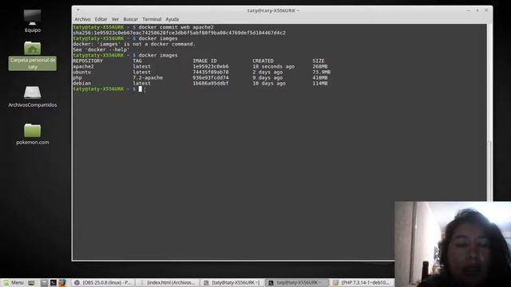The height and width of the screenshot is (287, 511).
Task: Click the 114MB size value
Action: point(320,83)
